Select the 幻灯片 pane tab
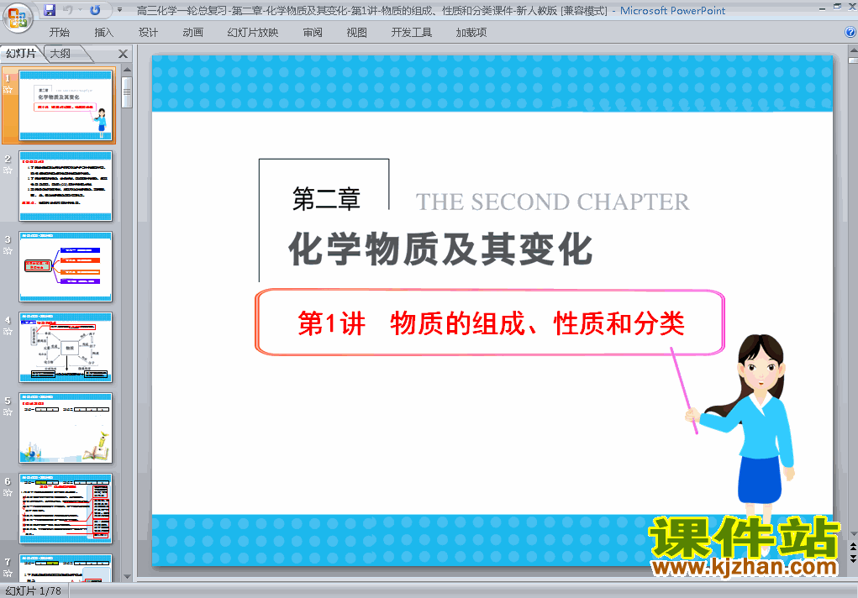 tap(21, 54)
